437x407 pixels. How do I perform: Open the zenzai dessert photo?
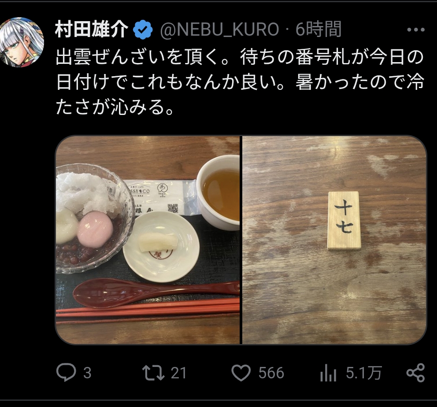[x=148, y=240]
